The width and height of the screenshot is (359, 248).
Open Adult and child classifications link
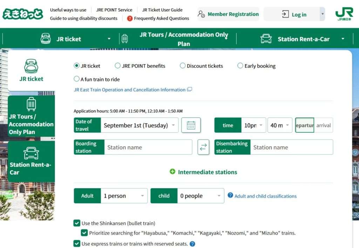click(x=265, y=196)
